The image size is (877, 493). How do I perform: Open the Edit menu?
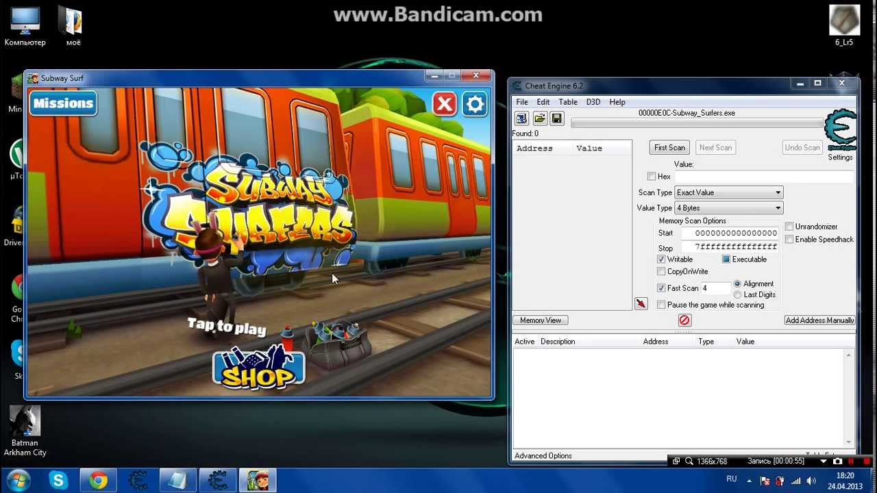click(x=543, y=102)
